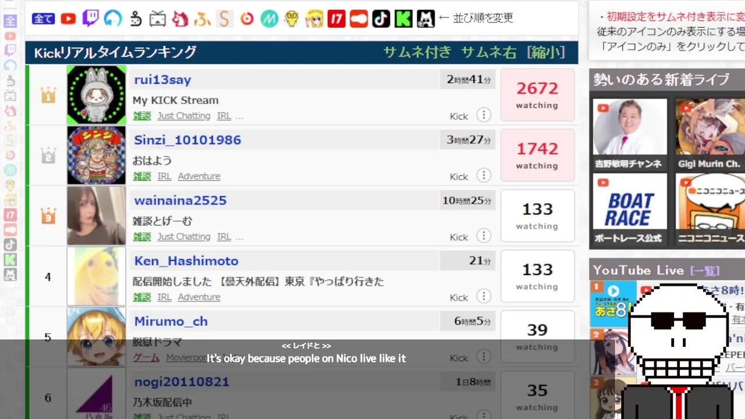Click Just Chatting tag under rui13say
Viewport: 745px width, 419px height.
coord(184,116)
